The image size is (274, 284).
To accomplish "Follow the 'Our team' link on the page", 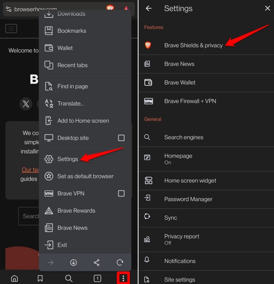I will point(30,170).
